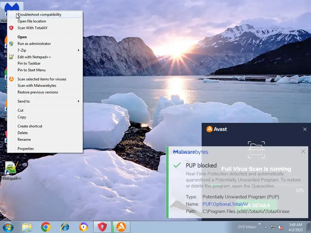Screen dimensions: 311x233
Task: Choose Scan with Malwarebytes
Action: point(45,86)
